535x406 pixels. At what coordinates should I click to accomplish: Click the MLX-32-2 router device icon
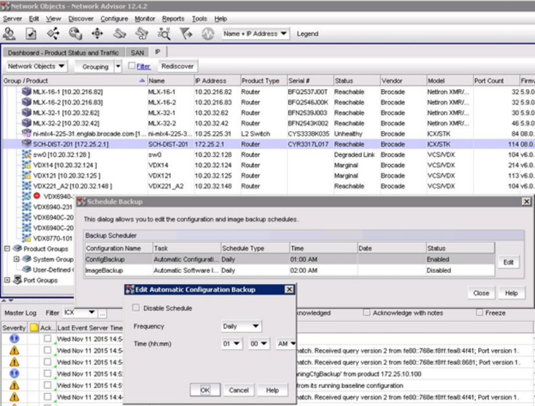[26, 123]
